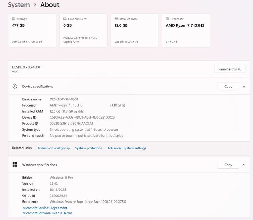The image size is (253, 220).
Task: Click the (3.10 GHz) processor speed text
Action: pos(118,105)
